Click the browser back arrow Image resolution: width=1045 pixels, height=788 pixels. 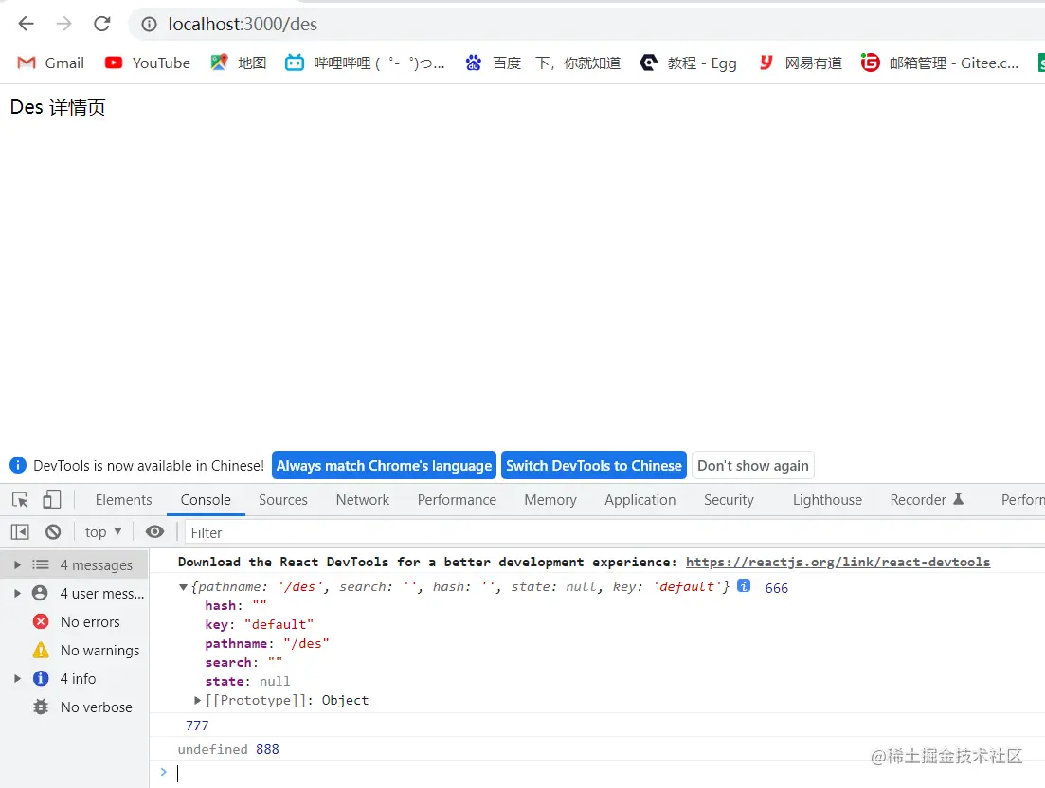click(x=26, y=24)
